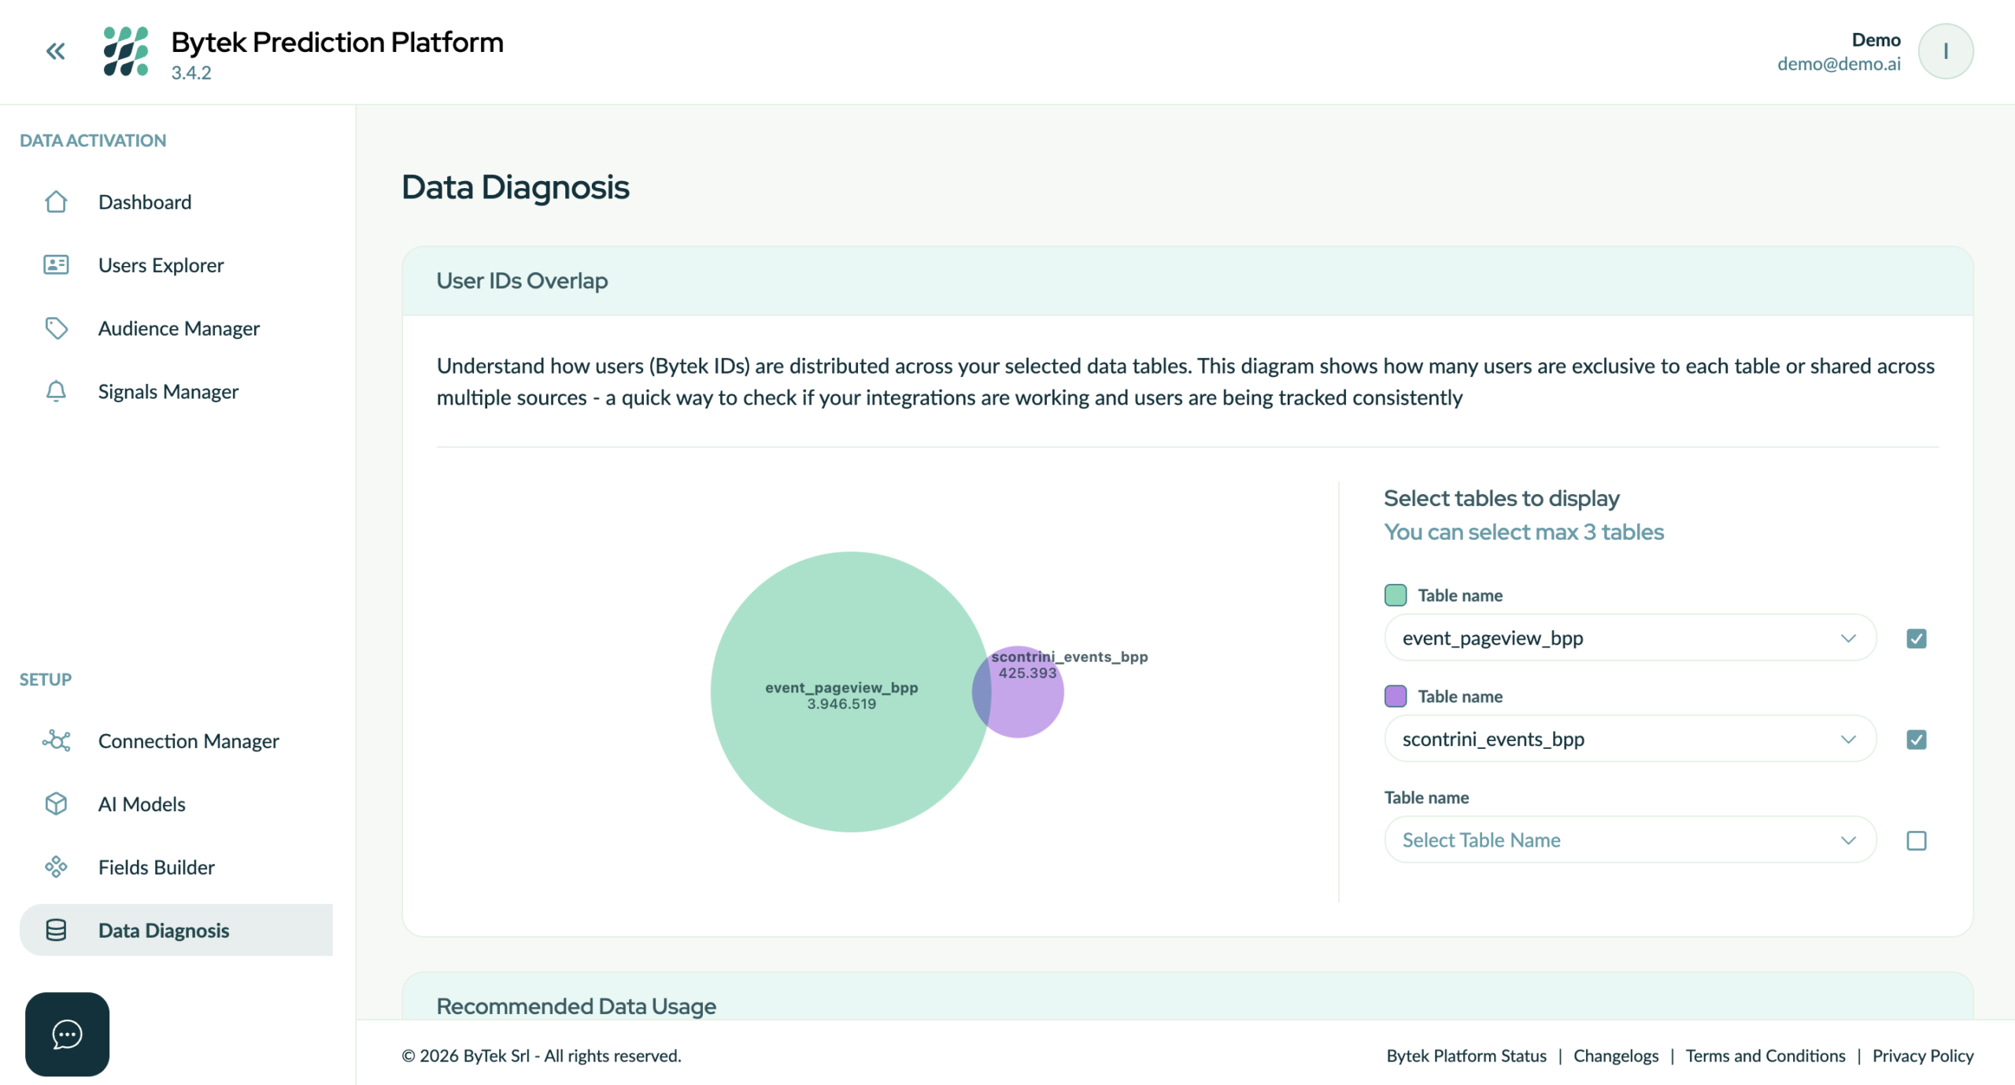Viewport: 2015px width, 1085px height.
Task: Uncheck the event_pageview_bpp table checkbox
Action: pyautogui.click(x=1917, y=638)
